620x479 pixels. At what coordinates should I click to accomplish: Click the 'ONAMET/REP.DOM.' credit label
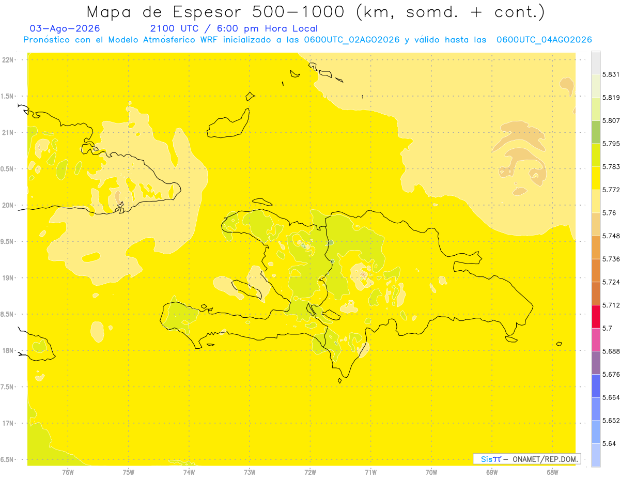pyautogui.click(x=545, y=459)
